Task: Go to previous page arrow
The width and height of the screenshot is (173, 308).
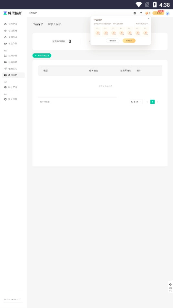Action: coord(147,102)
